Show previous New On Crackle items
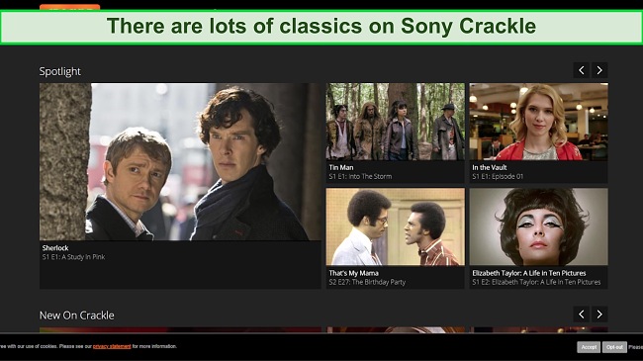 click(581, 315)
